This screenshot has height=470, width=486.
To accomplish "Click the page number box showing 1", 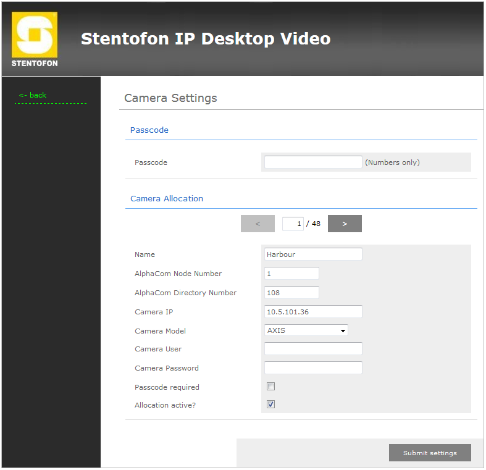I will pos(293,224).
